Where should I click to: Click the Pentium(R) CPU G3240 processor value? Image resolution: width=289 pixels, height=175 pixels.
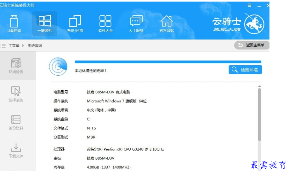[125, 149]
